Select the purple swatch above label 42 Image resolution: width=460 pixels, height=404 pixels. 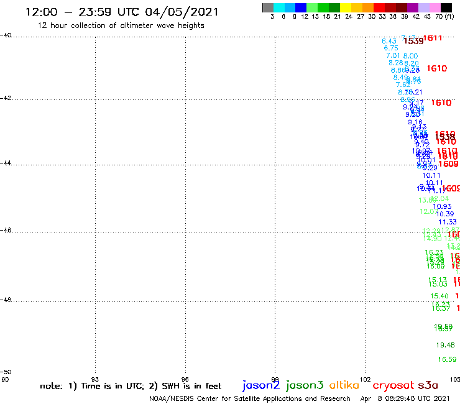[412, 7]
